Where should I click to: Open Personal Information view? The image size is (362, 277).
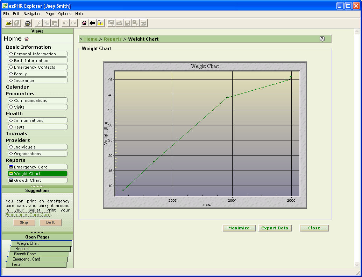click(38, 54)
